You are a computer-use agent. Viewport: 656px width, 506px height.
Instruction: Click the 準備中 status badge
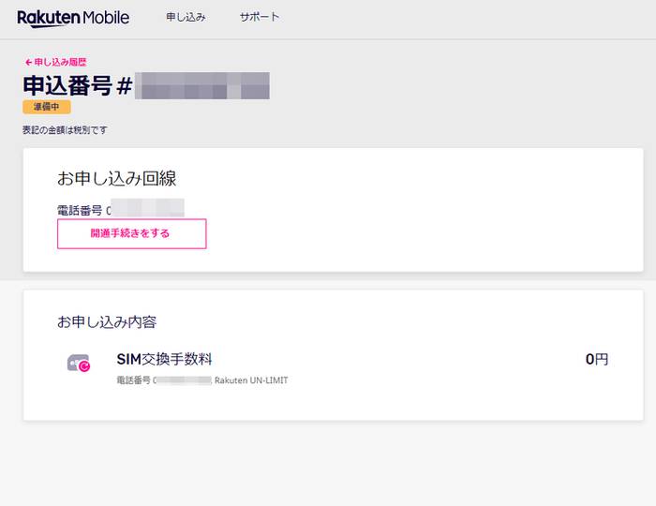47,107
